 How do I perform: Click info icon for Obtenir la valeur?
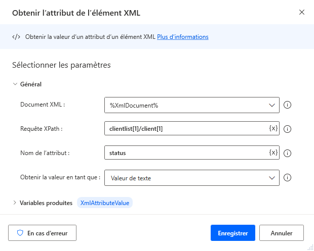[288, 177]
